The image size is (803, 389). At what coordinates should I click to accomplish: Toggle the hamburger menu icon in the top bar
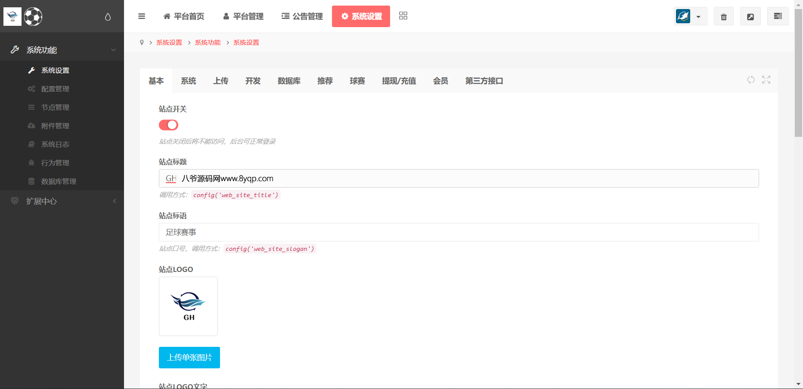142,16
